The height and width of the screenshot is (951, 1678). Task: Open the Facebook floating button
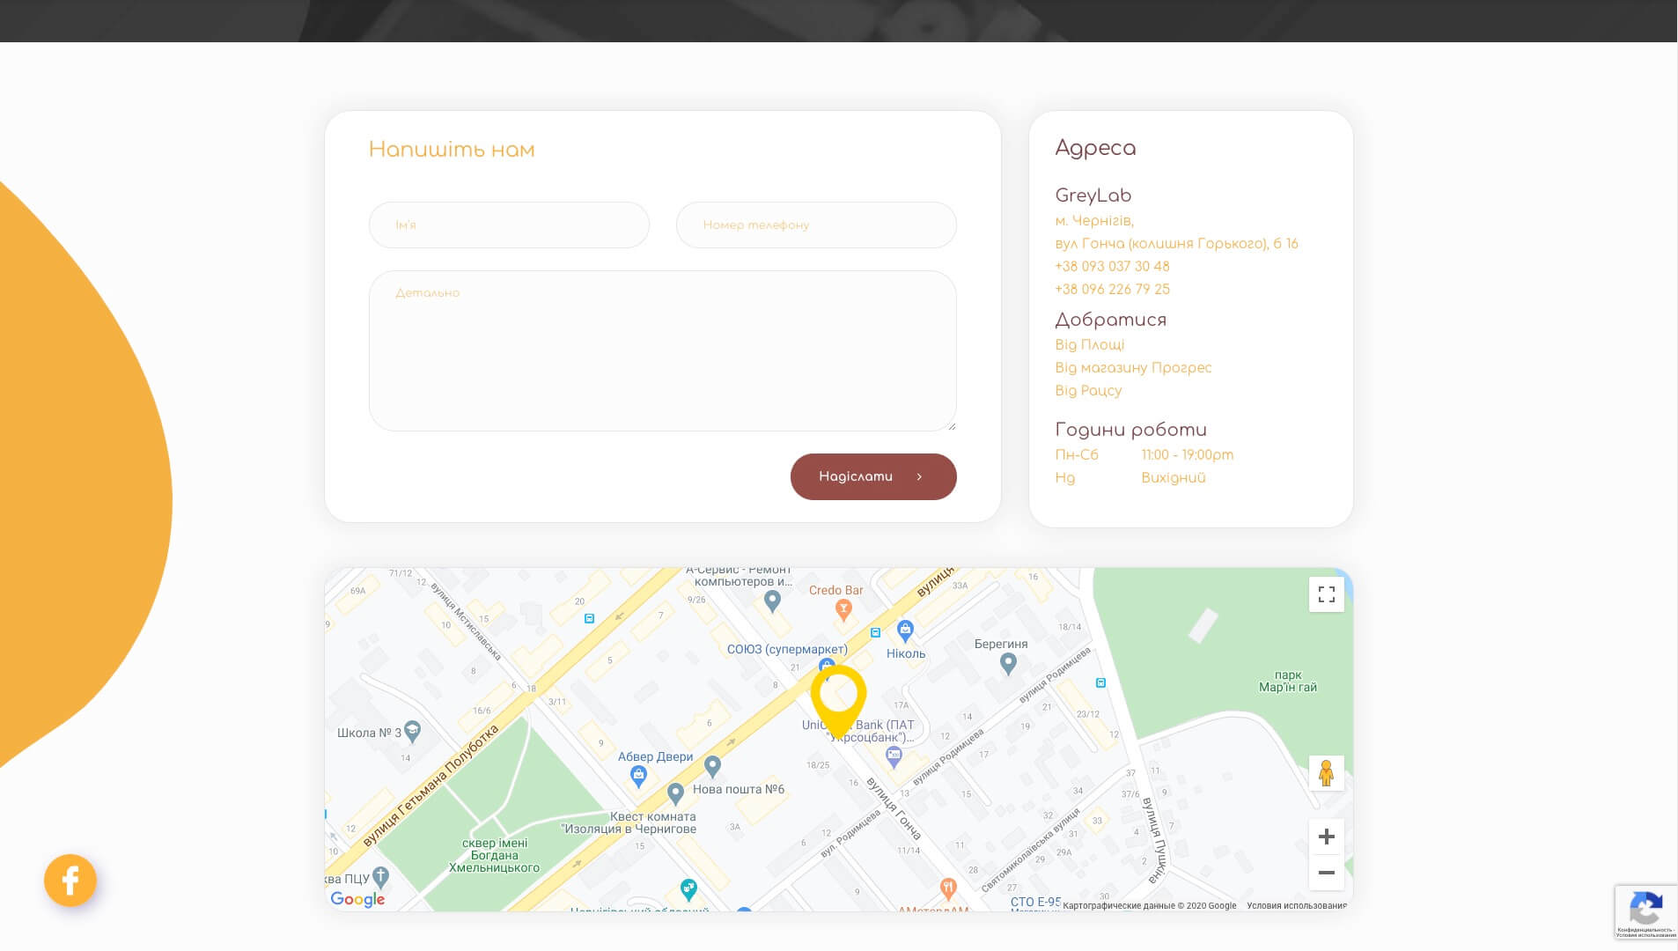tap(70, 880)
